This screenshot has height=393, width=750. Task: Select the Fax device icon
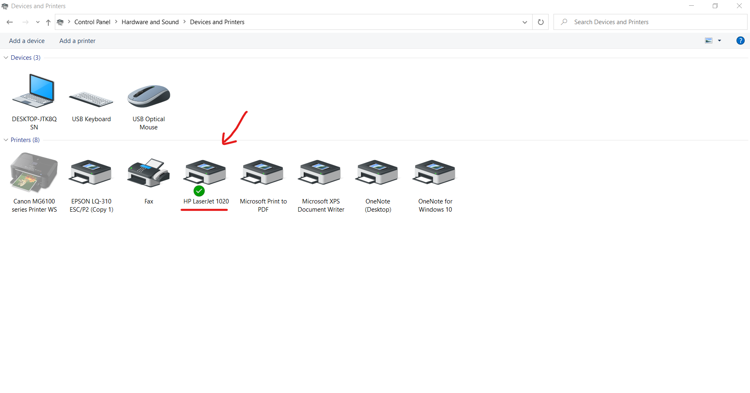(149, 173)
